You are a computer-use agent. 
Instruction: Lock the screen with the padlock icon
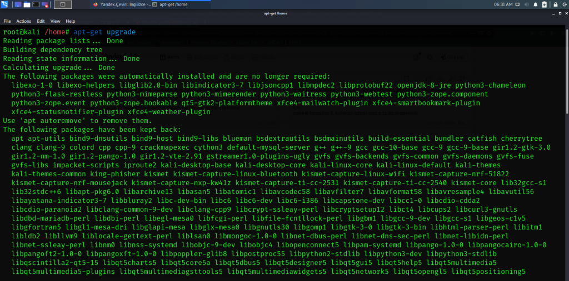click(x=554, y=4)
